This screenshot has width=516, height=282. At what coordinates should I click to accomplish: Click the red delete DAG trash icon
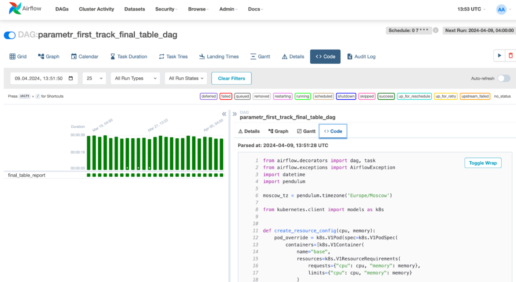coord(510,56)
